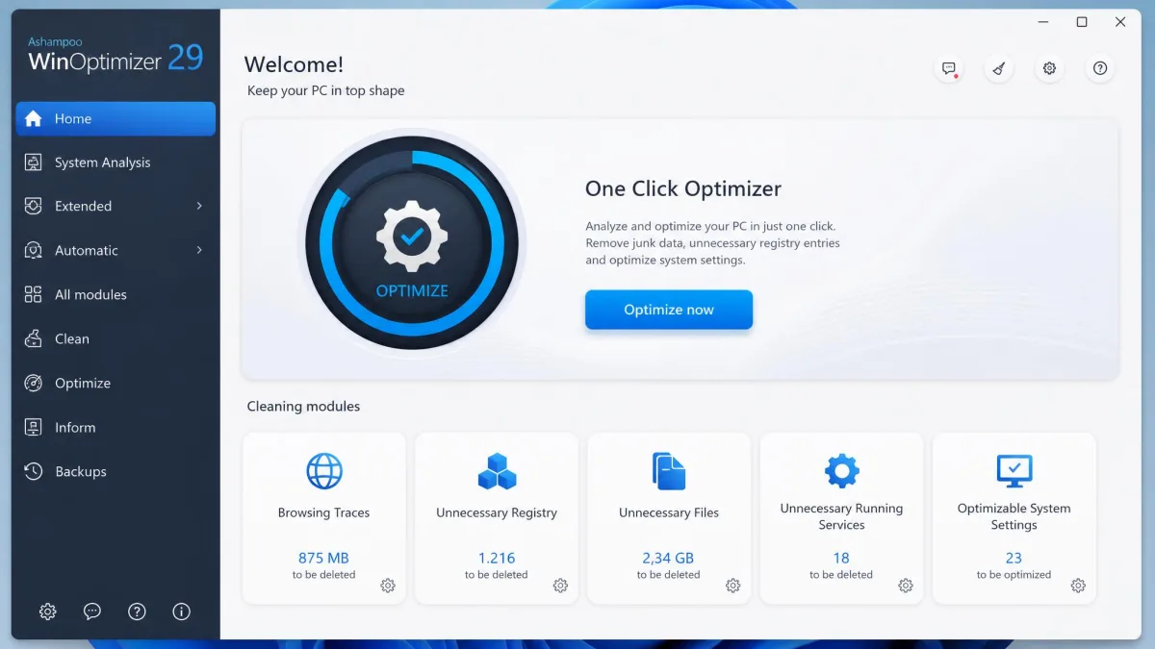Open the Home section in sidebar
The width and height of the screenshot is (1155, 649).
[115, 118]
